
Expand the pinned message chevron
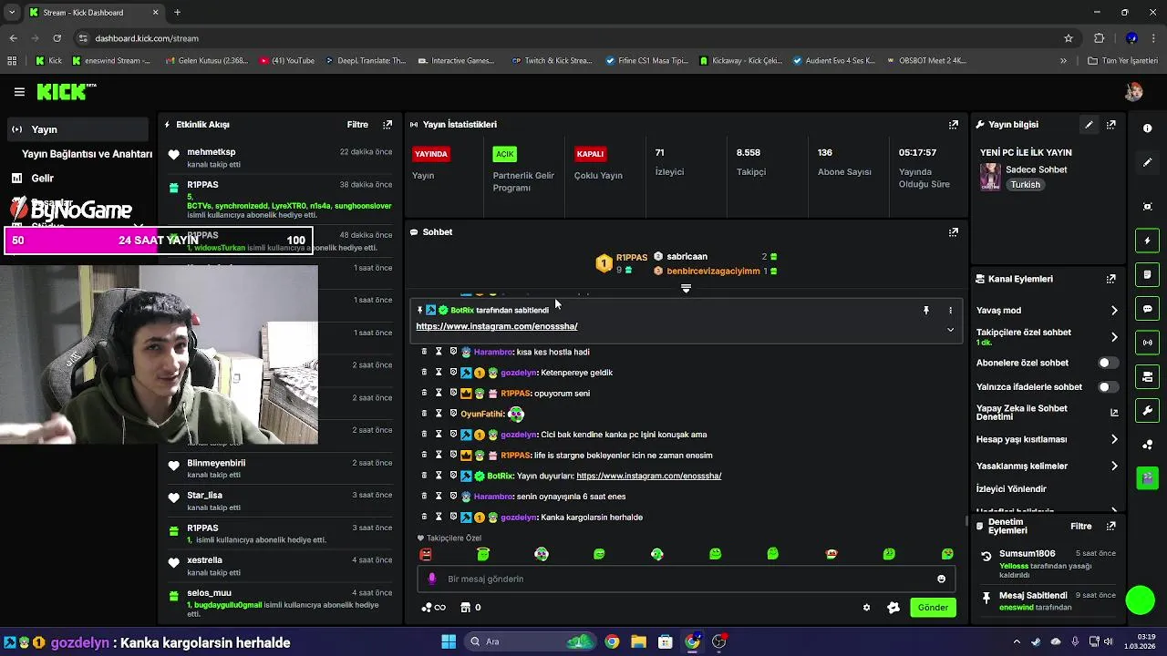click(x=950, y=330)
